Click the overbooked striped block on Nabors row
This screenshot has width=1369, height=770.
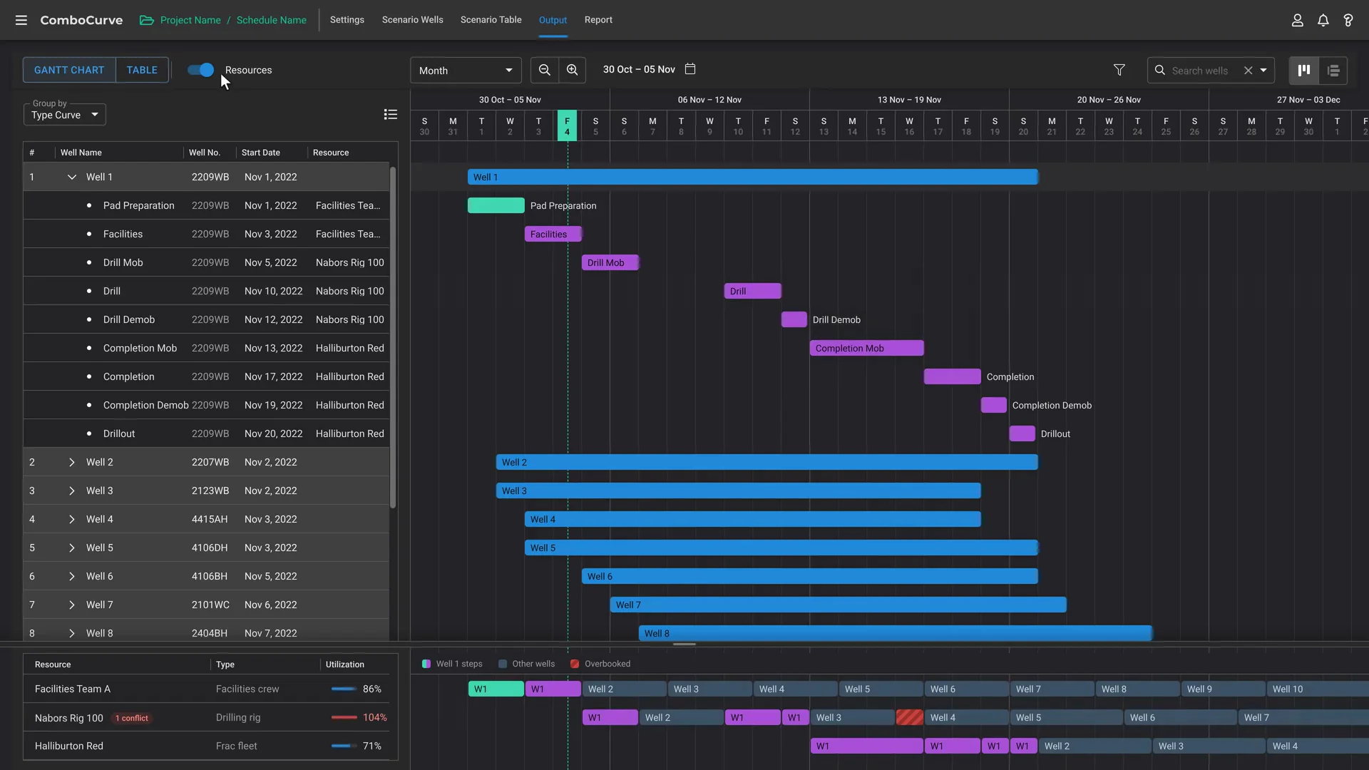(x=909, y=717)
